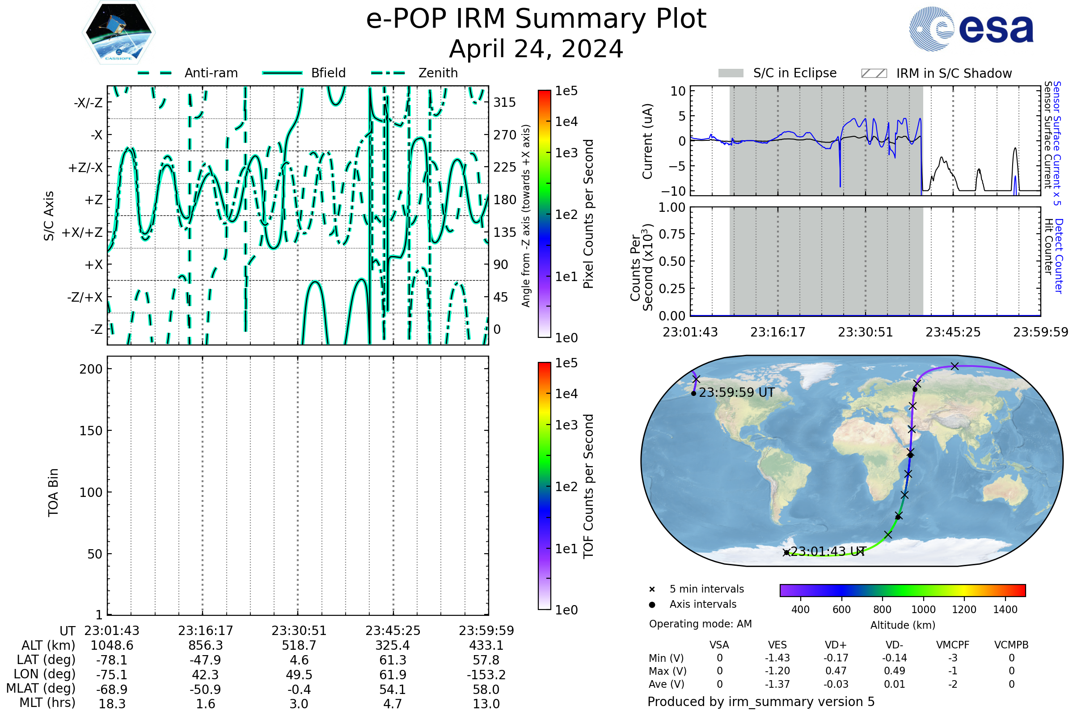This screenshot has height=715, width=1073.
Task: Click the 23:59:59 UT map label
Action: (x=736, y=393)
